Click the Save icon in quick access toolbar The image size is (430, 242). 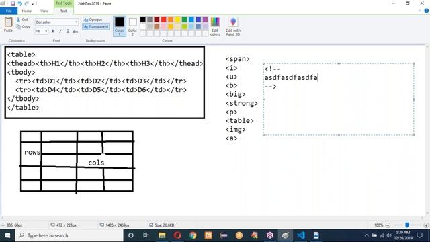pos(13,3)
